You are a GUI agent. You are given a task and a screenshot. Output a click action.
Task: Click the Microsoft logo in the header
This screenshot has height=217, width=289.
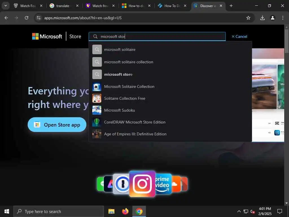(47, 36)
